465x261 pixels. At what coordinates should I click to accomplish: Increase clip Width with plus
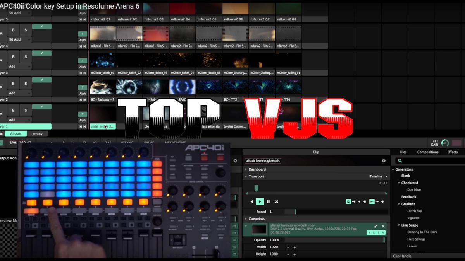294,247
